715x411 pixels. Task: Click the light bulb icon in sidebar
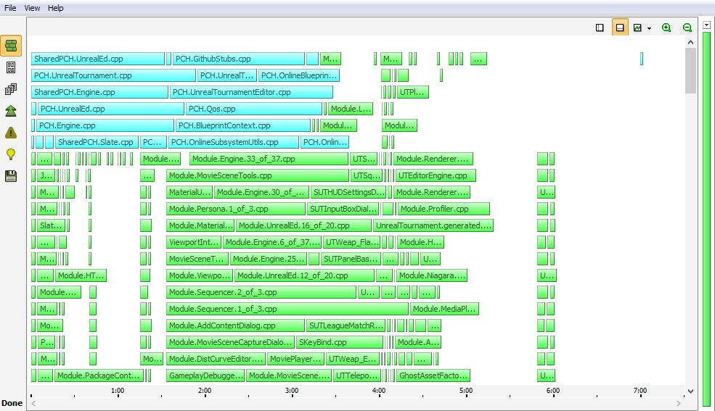pyautogui.click(x=11, y=154)
